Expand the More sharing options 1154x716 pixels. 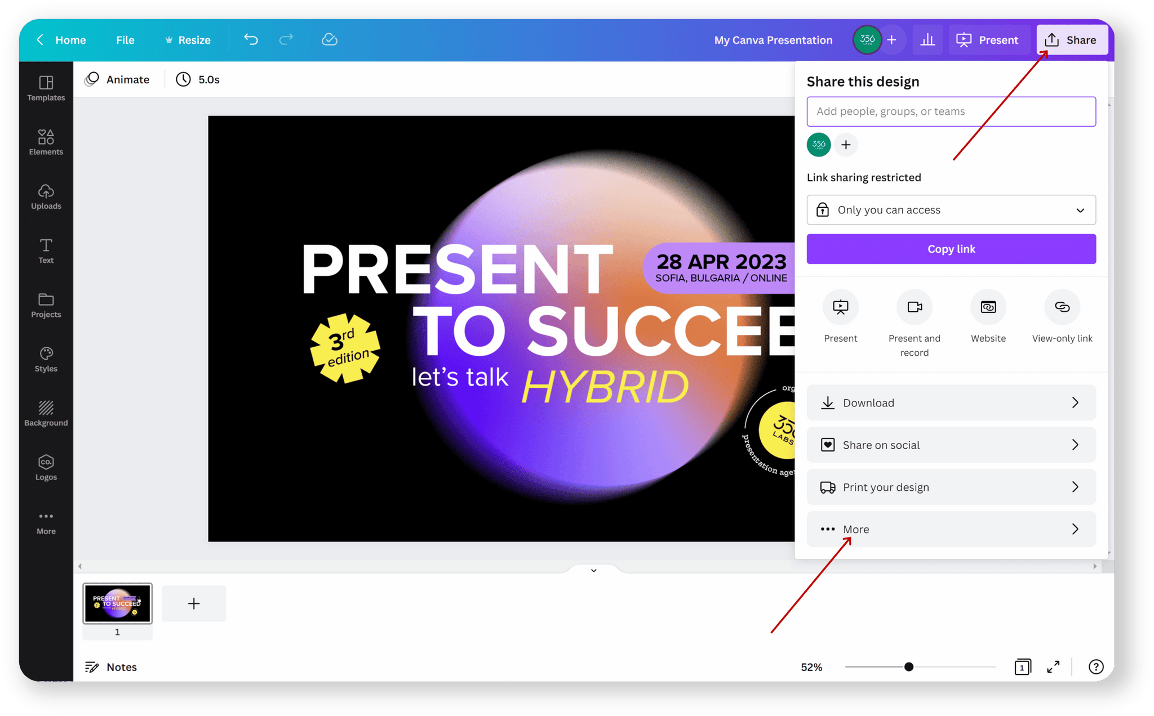click(951, 529)
